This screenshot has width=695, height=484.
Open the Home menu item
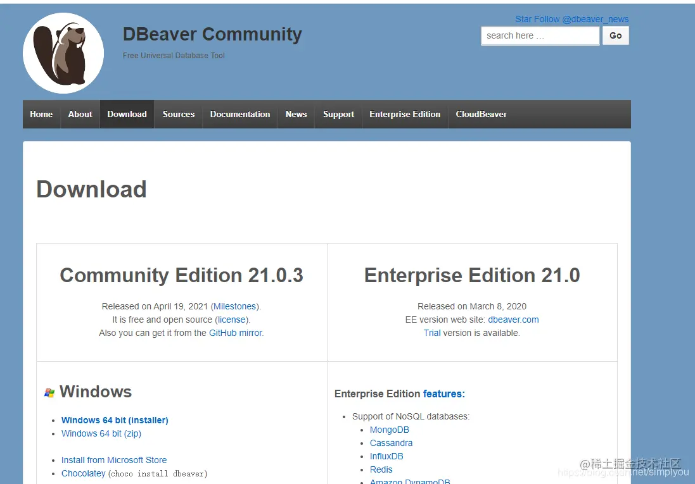coord(41,115)
